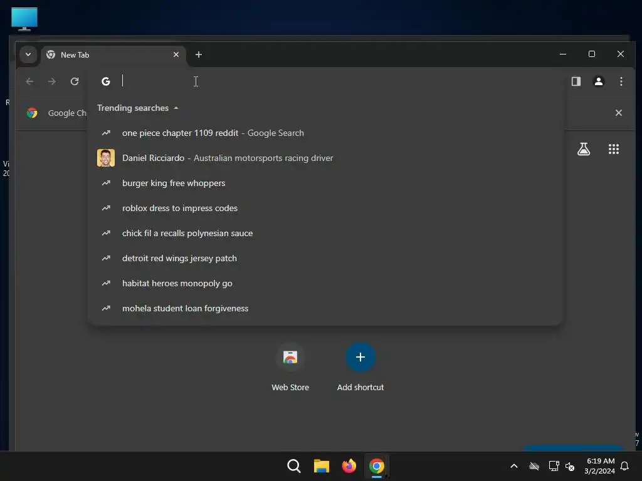Choose habitat heroes monopoly go suggestion
Image resolution: width=642 pixels, height=481 pixels.
[x=325, y=283]
